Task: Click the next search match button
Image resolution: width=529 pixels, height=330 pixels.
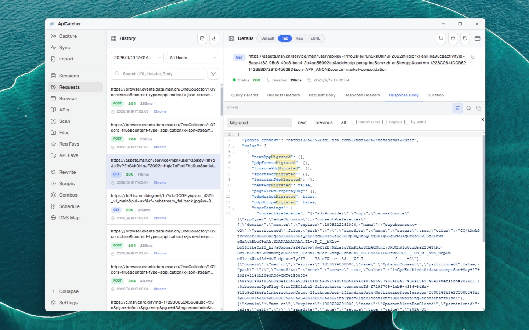Action: tap(302, 122)
